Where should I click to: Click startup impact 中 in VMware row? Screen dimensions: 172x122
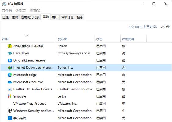pyautogui.click(x=124, y=103)
